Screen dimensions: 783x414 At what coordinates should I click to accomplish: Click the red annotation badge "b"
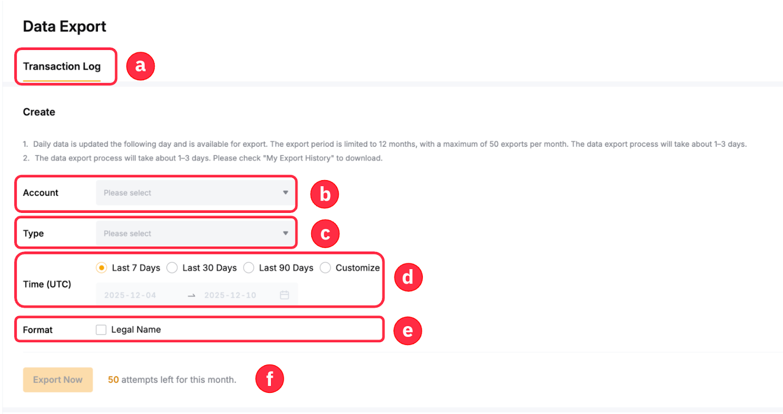[324, 194]
